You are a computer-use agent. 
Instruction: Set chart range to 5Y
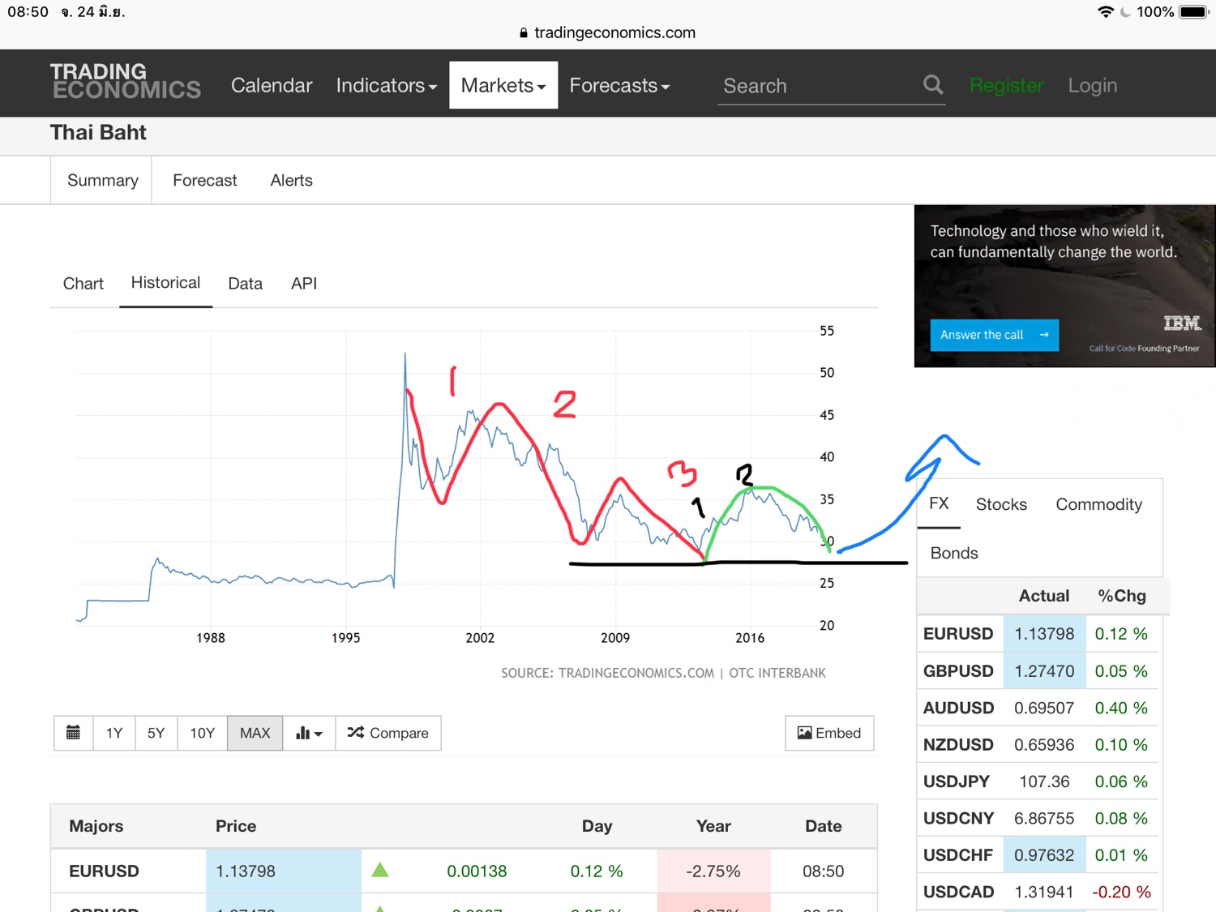156,733
